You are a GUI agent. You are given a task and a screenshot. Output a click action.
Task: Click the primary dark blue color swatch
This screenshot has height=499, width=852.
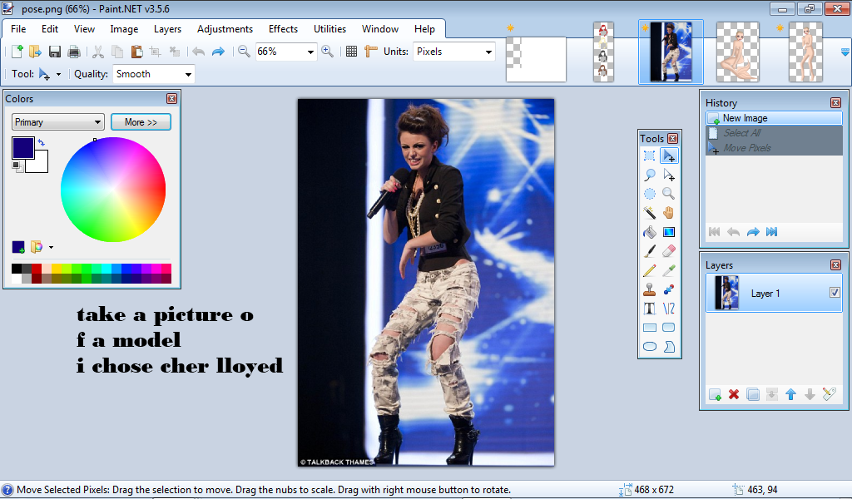tap(22, 148)
